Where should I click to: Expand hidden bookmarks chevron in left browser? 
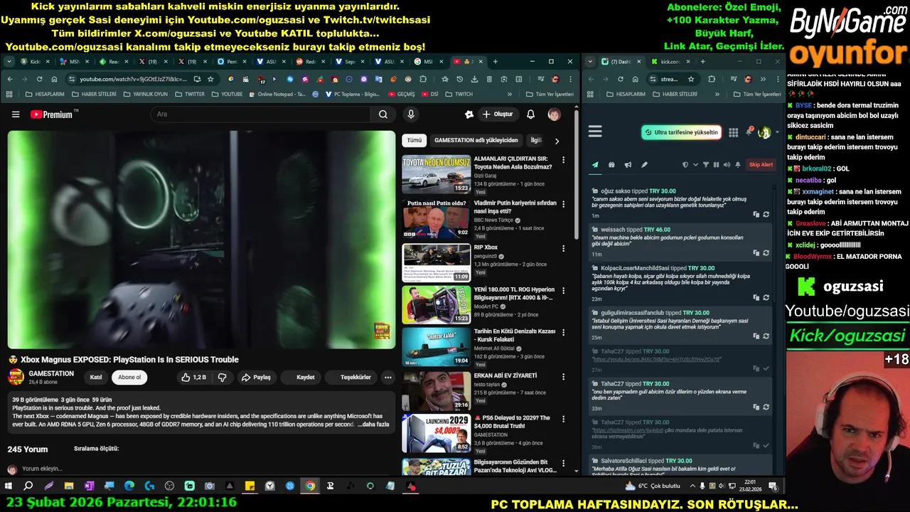509,94
